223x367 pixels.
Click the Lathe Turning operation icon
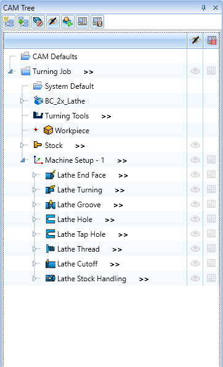(x=51, y=189)
